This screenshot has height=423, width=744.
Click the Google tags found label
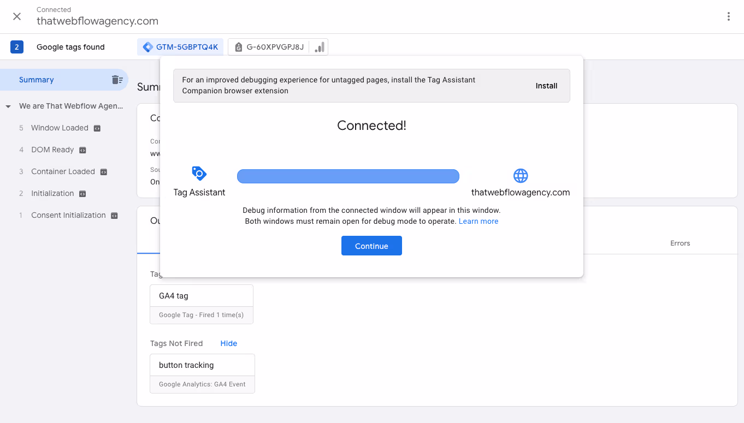pyautogui.click(x=70, y=47)
